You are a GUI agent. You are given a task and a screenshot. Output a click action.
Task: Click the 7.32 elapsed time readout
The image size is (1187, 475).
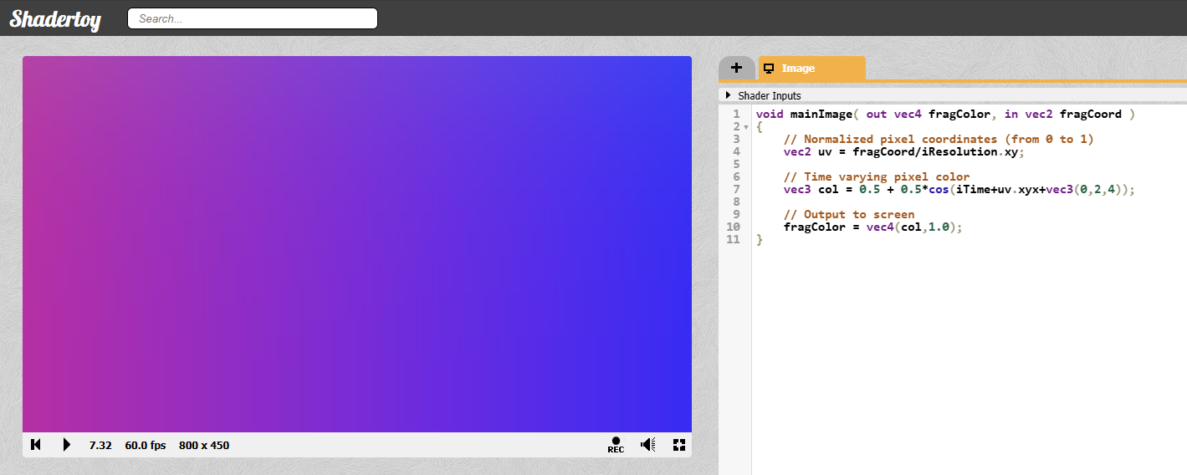[x=100, y=445]
